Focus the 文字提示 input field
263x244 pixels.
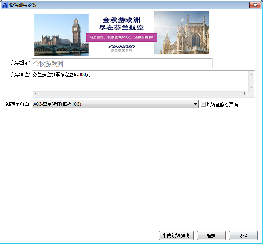coord(122,64)
